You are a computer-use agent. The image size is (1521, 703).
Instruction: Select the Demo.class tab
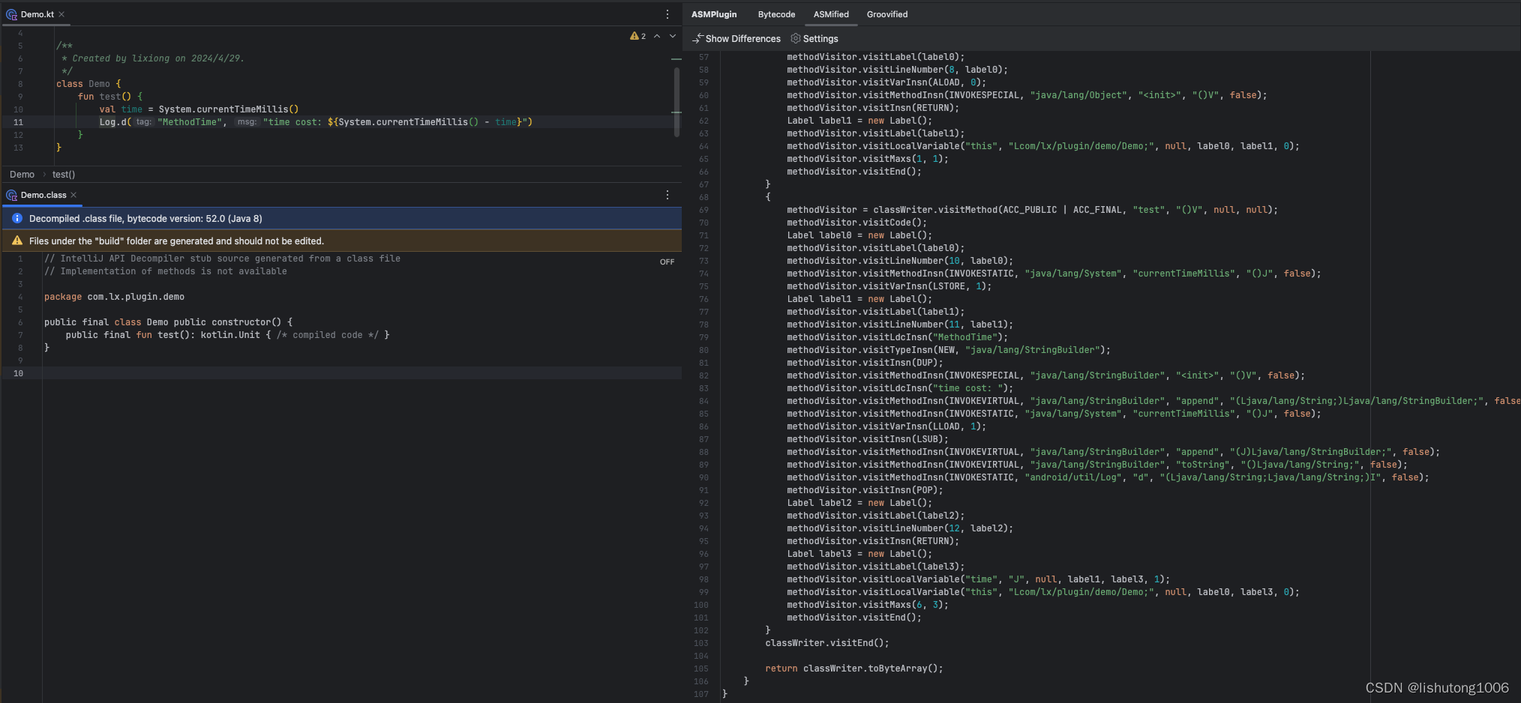43,195
